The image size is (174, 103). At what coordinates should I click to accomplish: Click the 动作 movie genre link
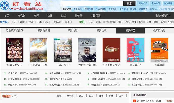[98, 22]
